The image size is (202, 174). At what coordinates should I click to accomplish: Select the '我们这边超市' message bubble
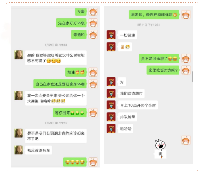(x=132, y=93)
